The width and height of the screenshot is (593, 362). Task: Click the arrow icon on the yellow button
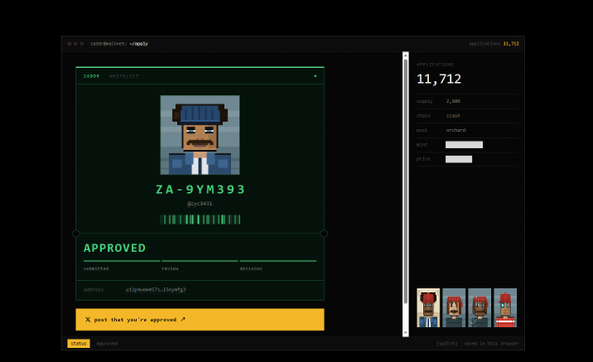(x=183, y=319)
